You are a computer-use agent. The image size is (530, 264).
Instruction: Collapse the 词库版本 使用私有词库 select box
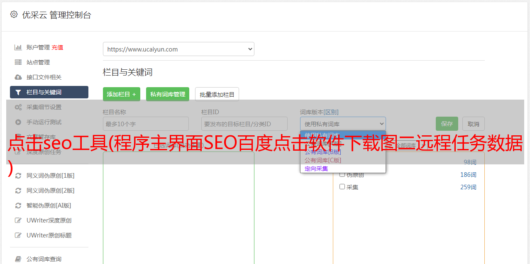pos(343,124)
